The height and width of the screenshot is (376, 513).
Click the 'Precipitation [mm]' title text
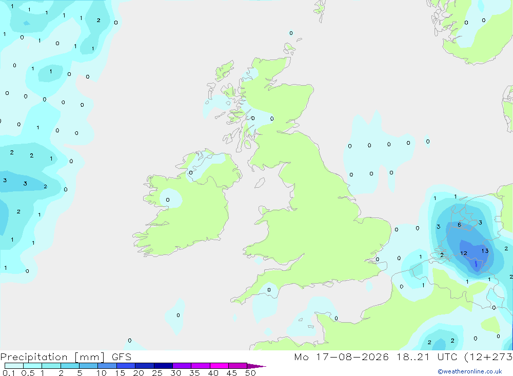[52, 357]
